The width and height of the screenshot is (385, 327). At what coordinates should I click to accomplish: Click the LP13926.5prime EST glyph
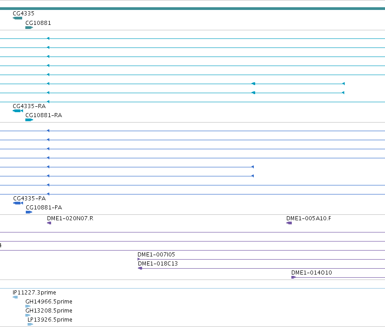pyautogui.click(x=30, y=324)
